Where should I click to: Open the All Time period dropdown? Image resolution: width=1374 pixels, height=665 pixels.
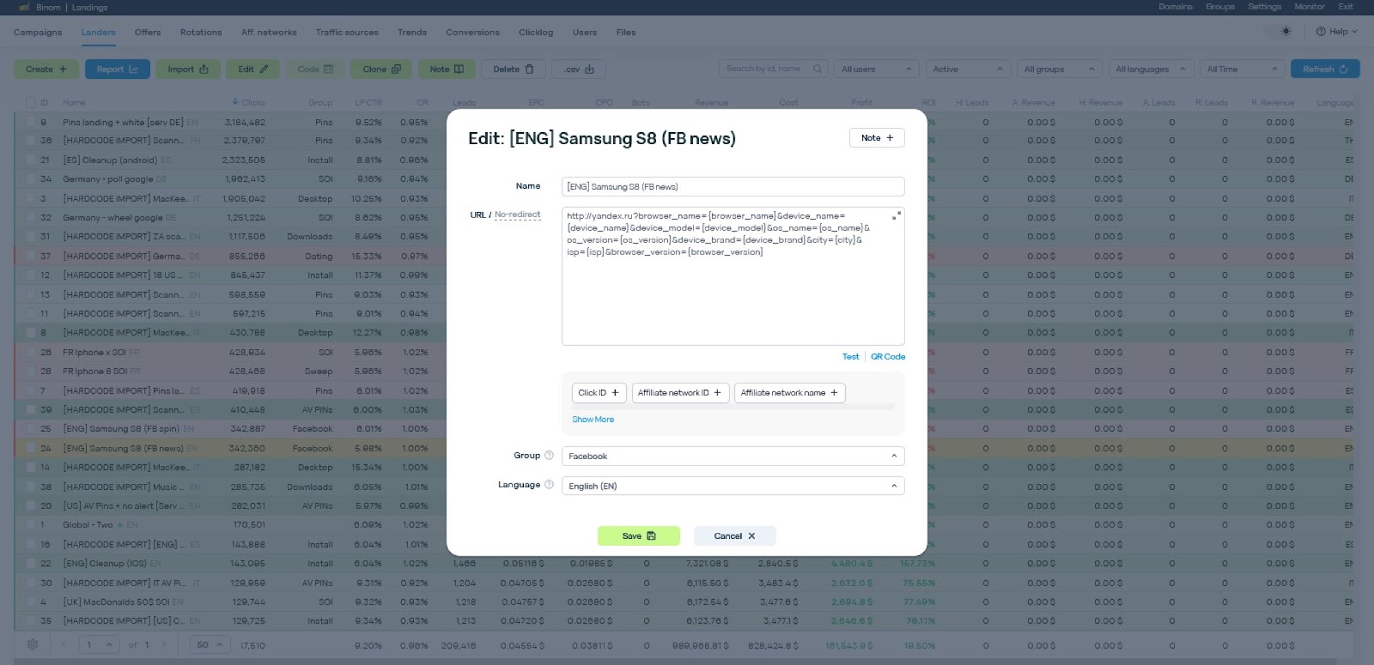[x=1243, y=69]
